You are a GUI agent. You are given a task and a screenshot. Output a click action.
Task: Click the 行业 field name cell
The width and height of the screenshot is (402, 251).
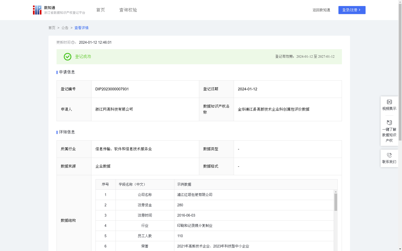145,226
